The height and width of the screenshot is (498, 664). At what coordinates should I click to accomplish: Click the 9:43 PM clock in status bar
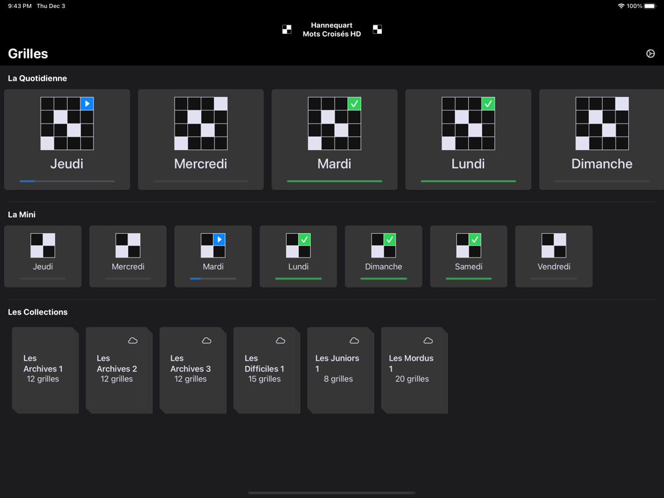pyautogui.click(x=19, y=6)
